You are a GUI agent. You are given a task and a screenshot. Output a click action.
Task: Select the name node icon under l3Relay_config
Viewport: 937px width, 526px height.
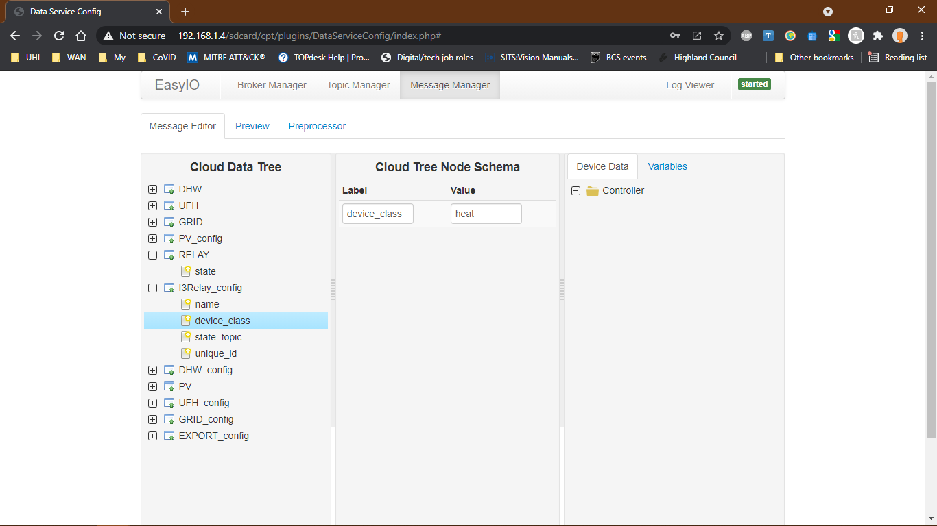(x=185, y=303)
